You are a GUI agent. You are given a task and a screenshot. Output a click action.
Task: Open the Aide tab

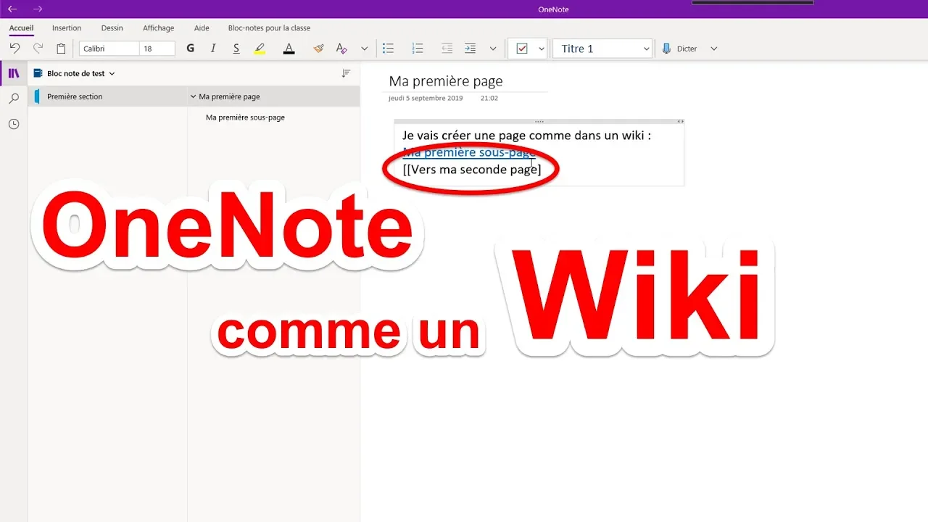click(x=202, y=28)
